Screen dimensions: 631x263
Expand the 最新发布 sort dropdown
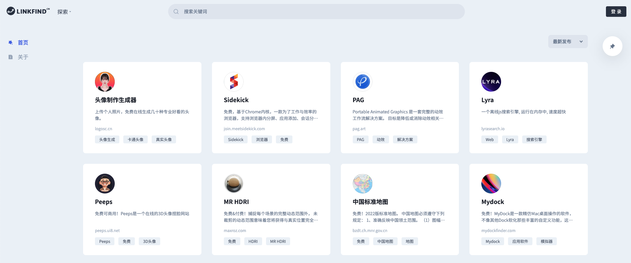(x=568, y=42)
